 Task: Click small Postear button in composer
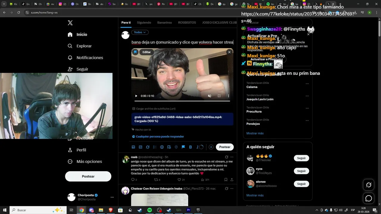[x=225, y=147]
